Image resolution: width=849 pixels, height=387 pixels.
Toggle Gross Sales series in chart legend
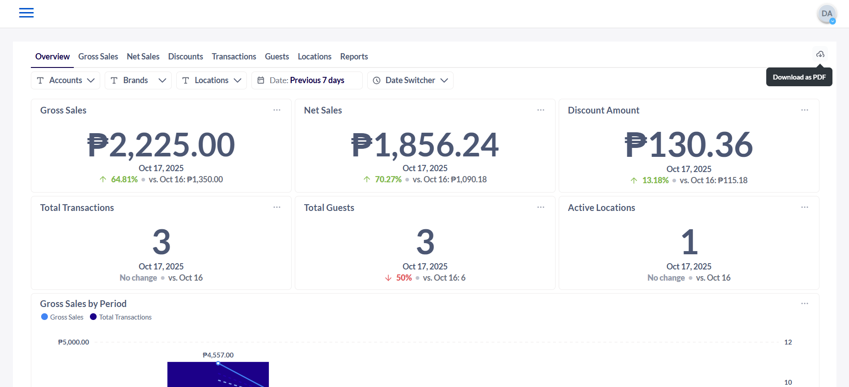point(62,317)
